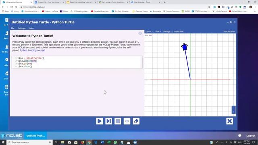Click the first code line tina = NCLabTurtle()
This screenshot has width=258, height=145.
coord(31,58)
